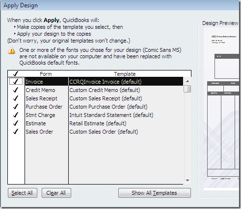The image size is (241, 209).
Task: Click 'Custom Credit Memo (default)' template
Action: click(126, 90)
